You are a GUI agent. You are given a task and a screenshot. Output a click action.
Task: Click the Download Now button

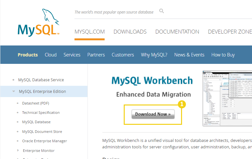point(153,114)
